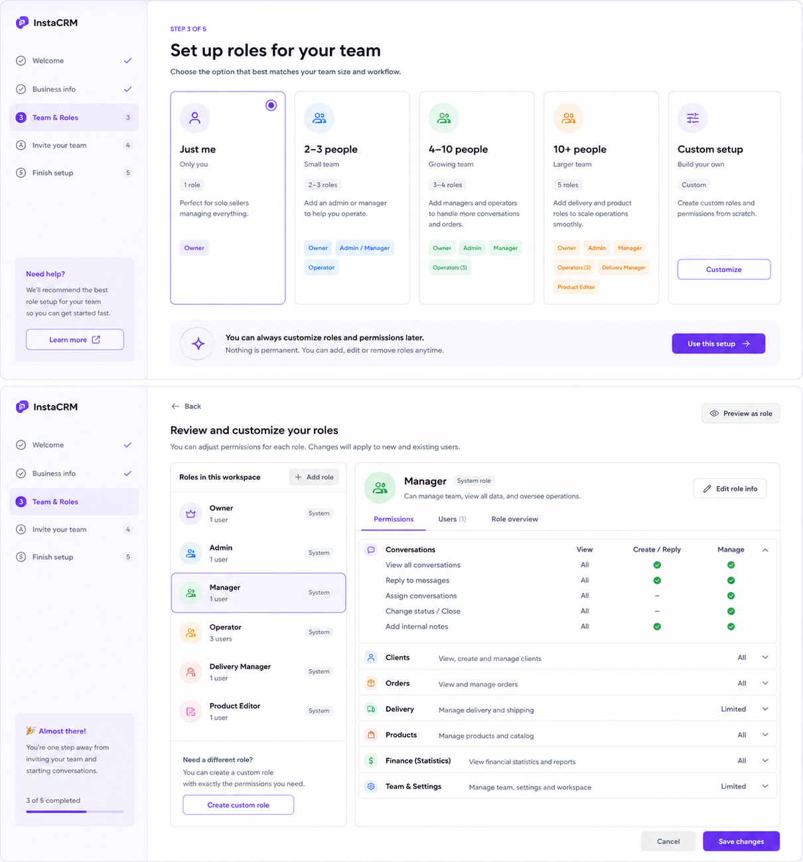Toggle Reply to messages Manage check
Viewport: 803px width, 862px height.
click(731, 580)
